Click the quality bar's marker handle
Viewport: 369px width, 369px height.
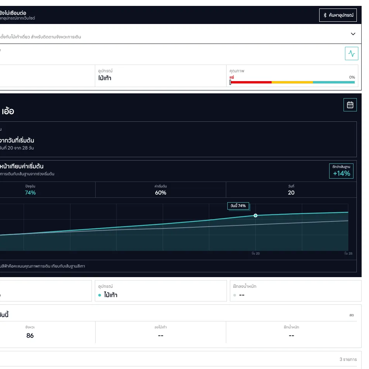pyautogui.click(x=230, y=82)
